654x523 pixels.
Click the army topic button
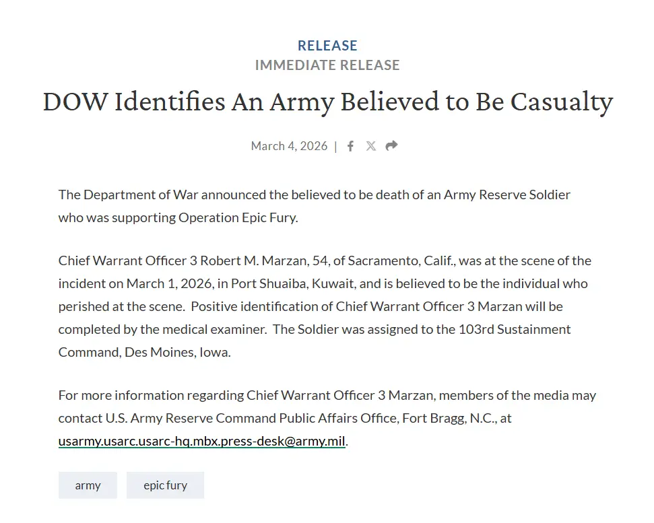tap(88, 485)
